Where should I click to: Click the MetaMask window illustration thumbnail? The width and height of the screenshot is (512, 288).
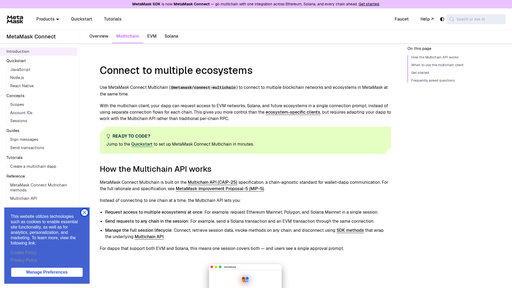tap(245, 276)
